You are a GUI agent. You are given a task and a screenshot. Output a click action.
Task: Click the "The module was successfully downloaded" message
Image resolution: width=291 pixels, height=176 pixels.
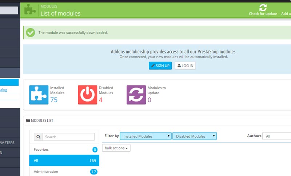[73, 33]
